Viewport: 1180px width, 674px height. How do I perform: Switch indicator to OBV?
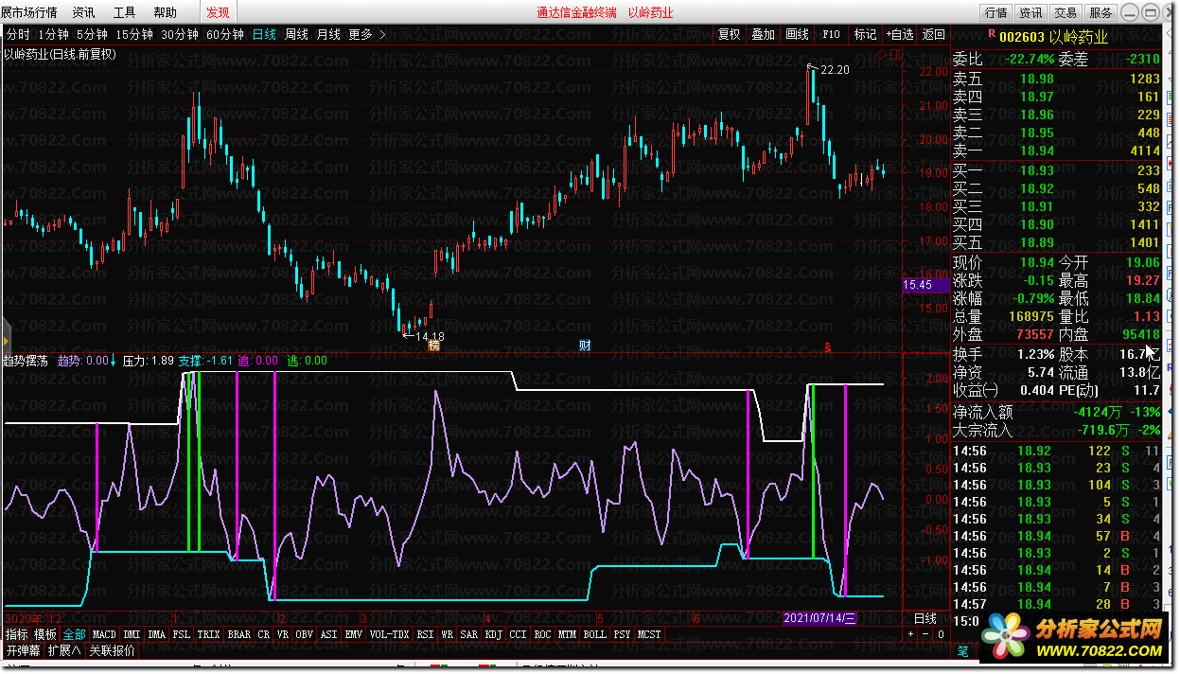[305, 634]
